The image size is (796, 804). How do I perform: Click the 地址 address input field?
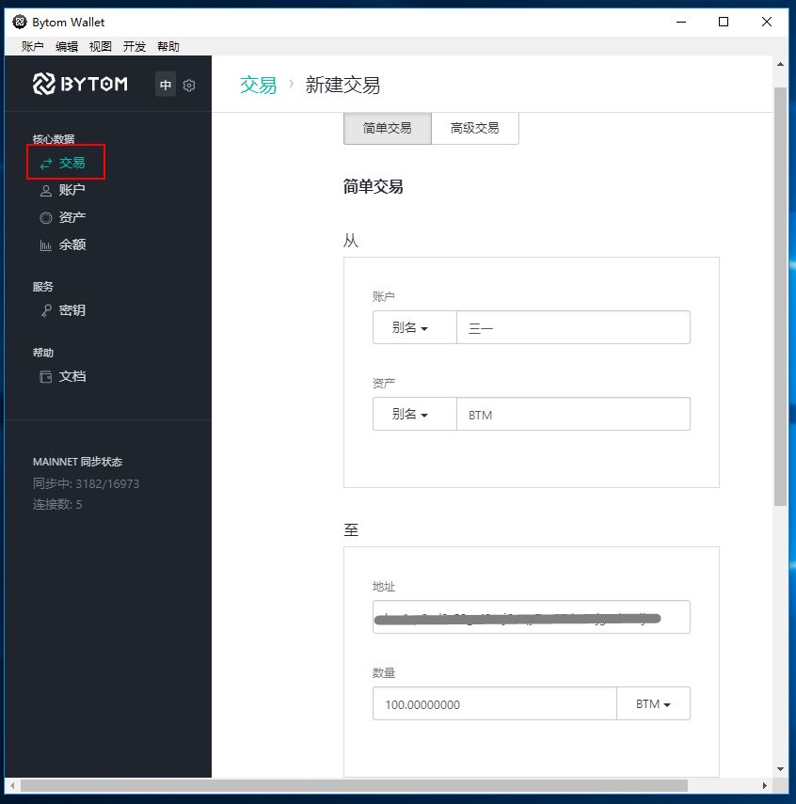click(x=532, y=617)
